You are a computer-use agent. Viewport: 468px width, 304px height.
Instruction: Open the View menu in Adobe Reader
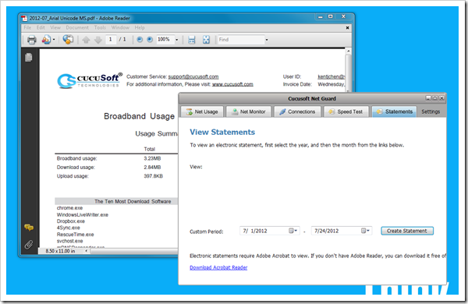[55, 27]
